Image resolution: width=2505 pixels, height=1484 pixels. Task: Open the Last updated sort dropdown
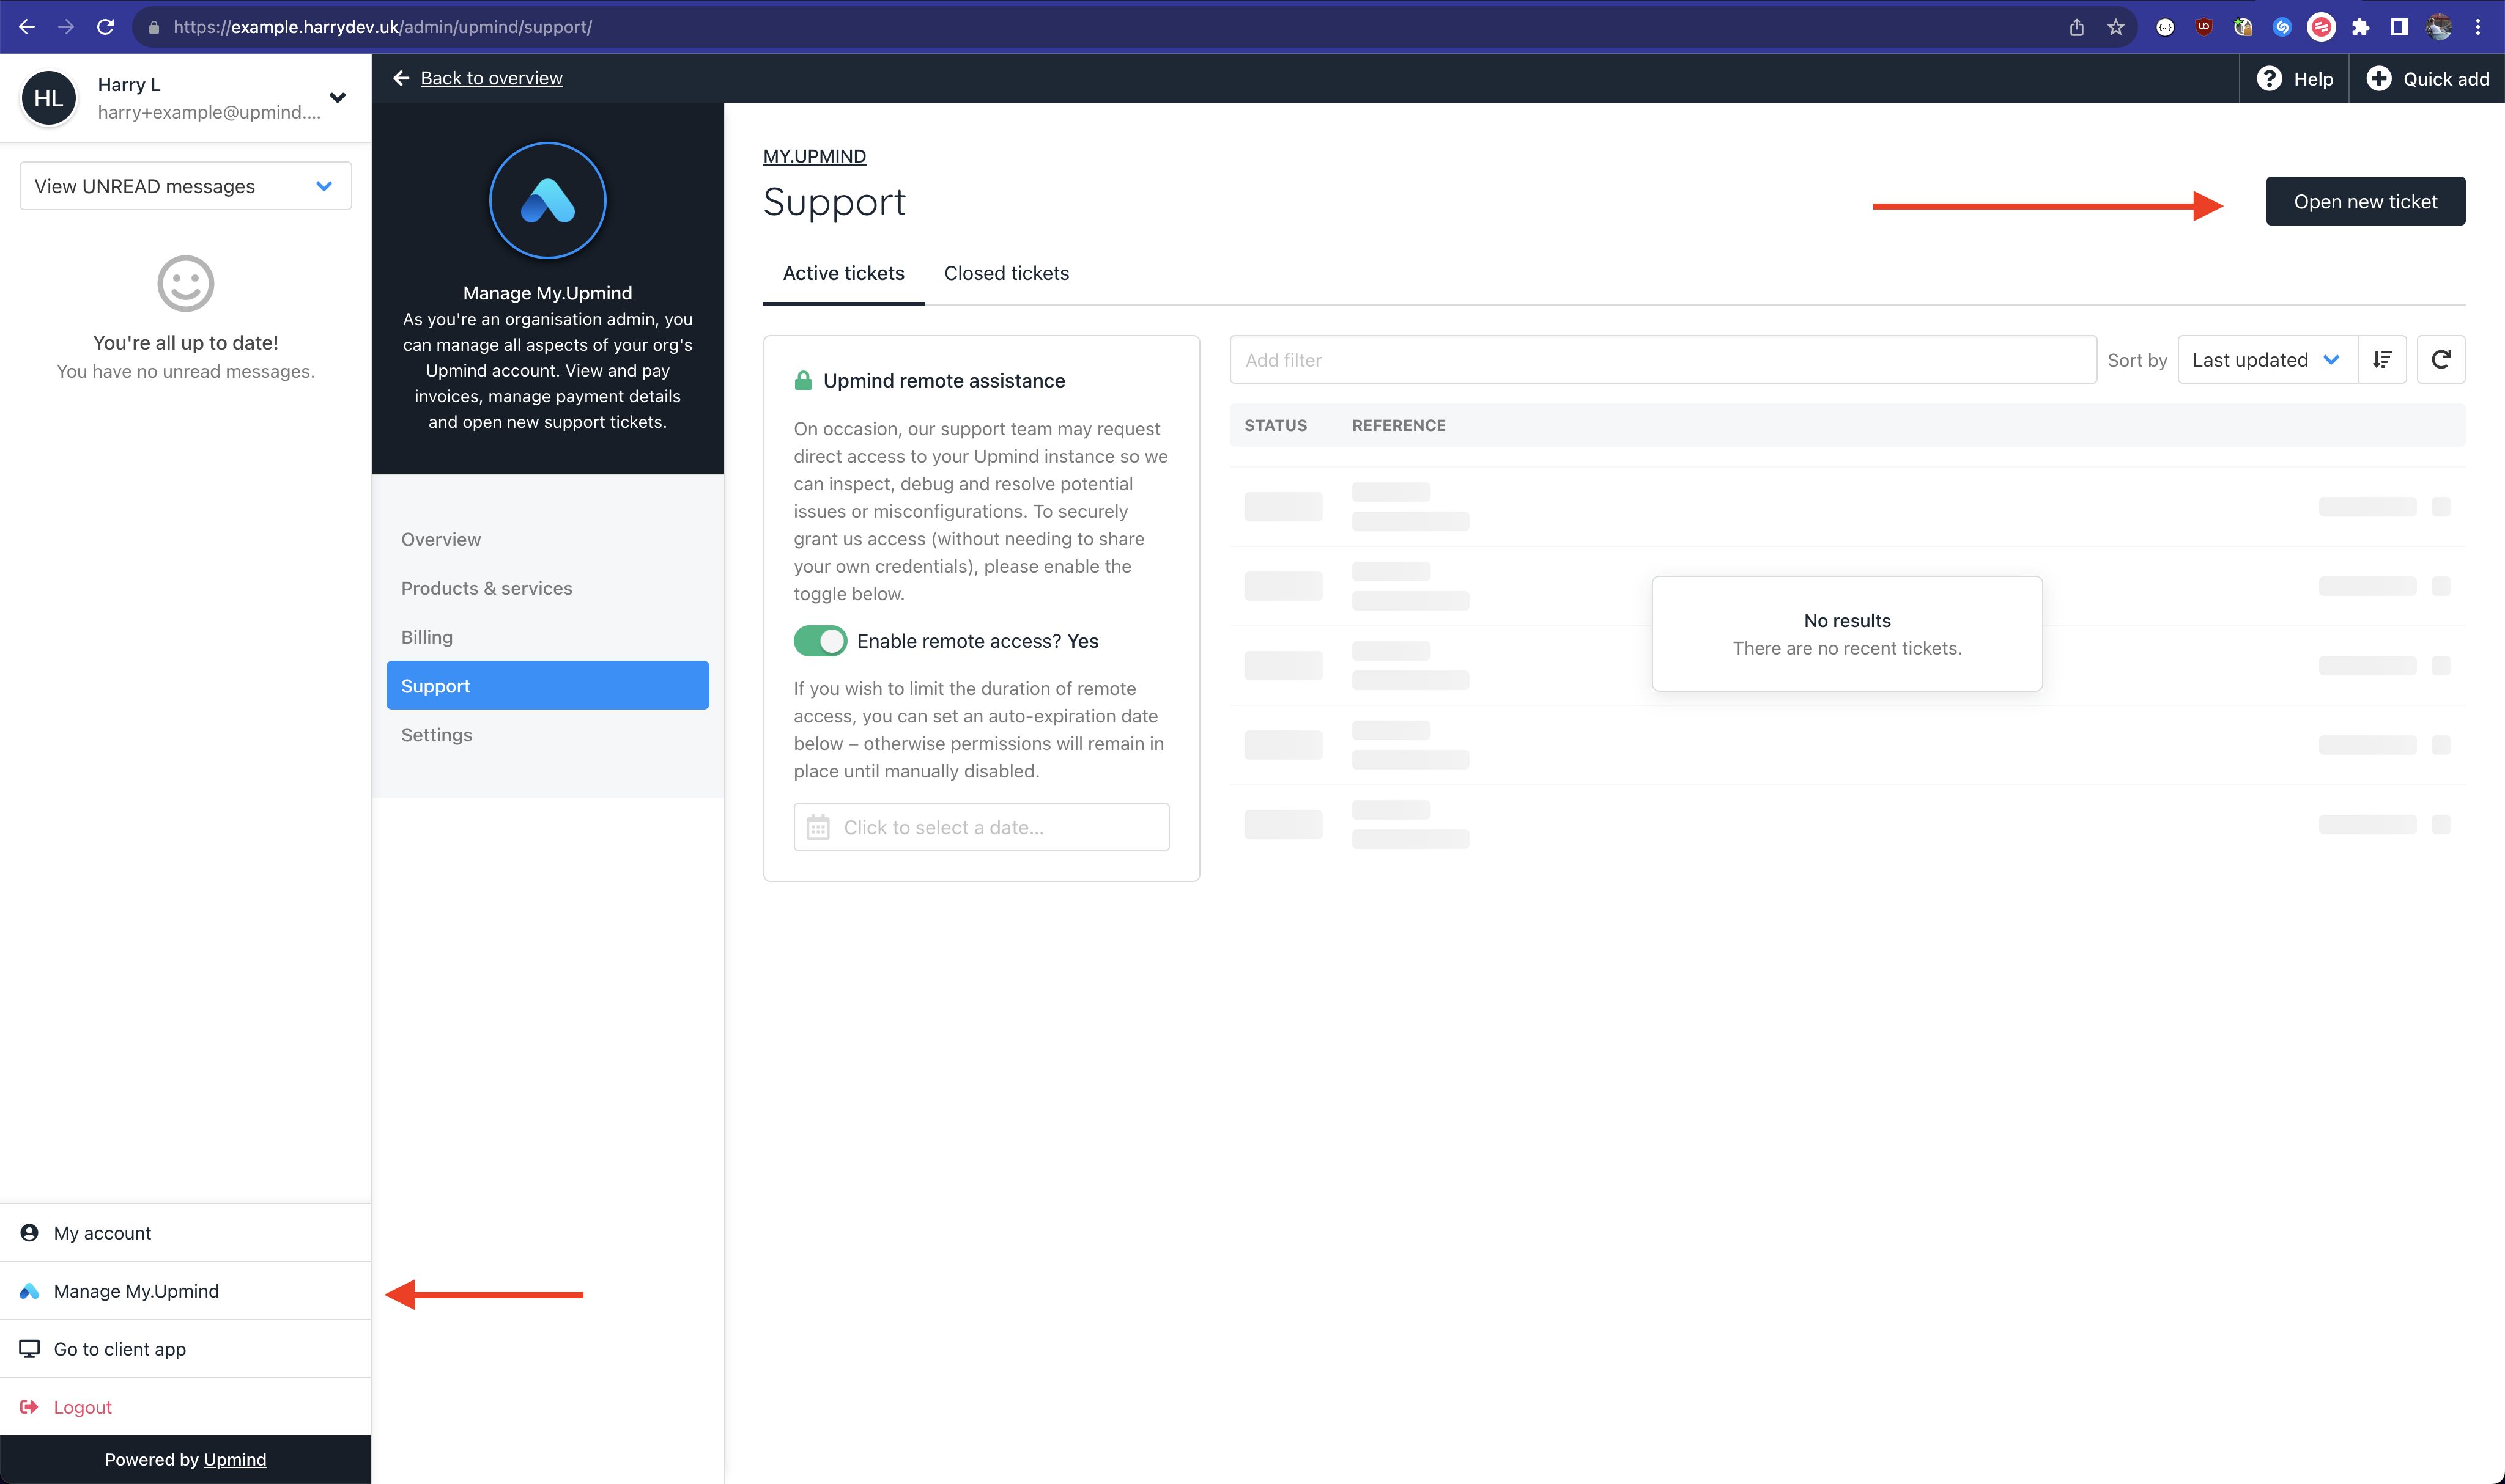tap(2266, 360)
